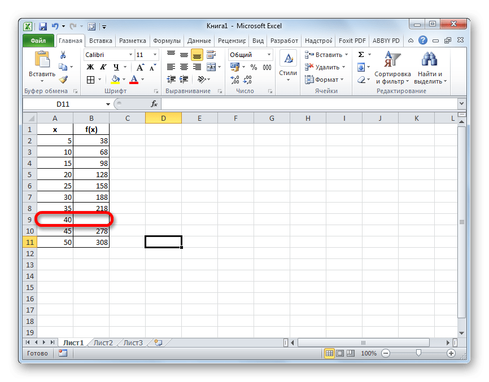Viewport: 489px width, 382px height.
Task: Click the 100% zoom level button
Action: point(369,353)
